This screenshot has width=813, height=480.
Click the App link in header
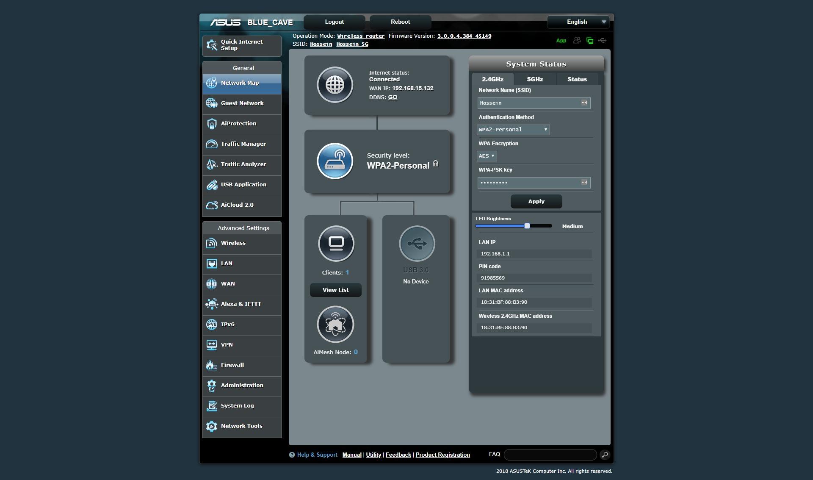pyautogui.click(x=561, y=41)
